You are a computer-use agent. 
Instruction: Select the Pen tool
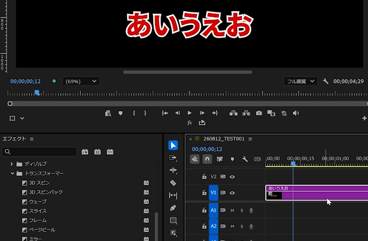(x=173, y=208)
